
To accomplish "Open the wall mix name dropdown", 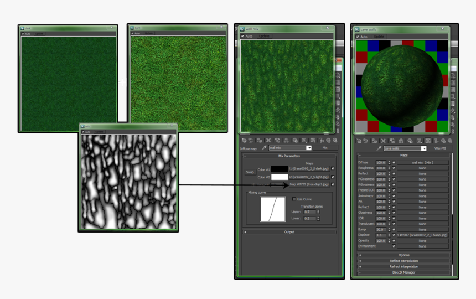I will (x=309, y=148).
